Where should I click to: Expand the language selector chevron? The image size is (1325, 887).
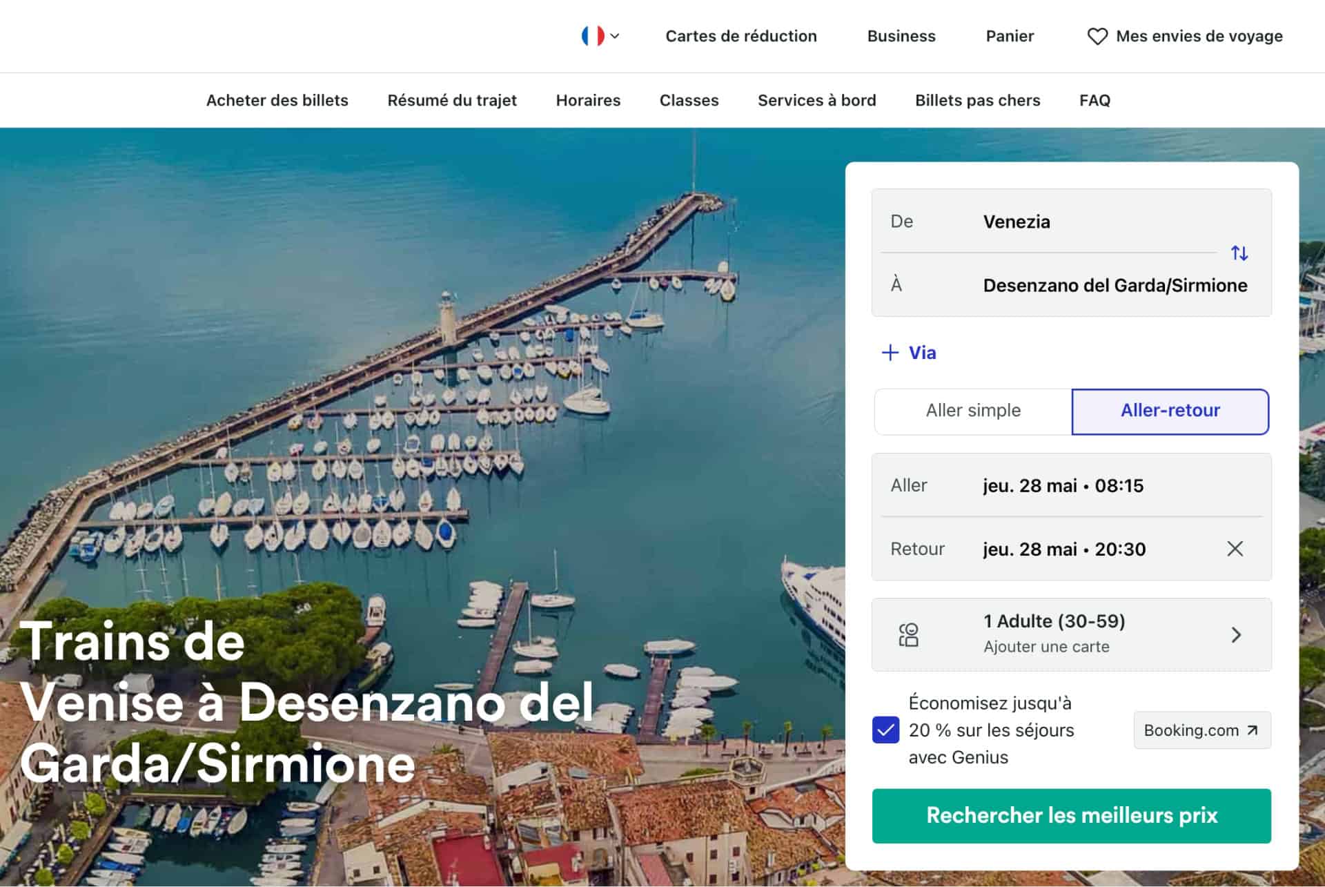(615, 36)
